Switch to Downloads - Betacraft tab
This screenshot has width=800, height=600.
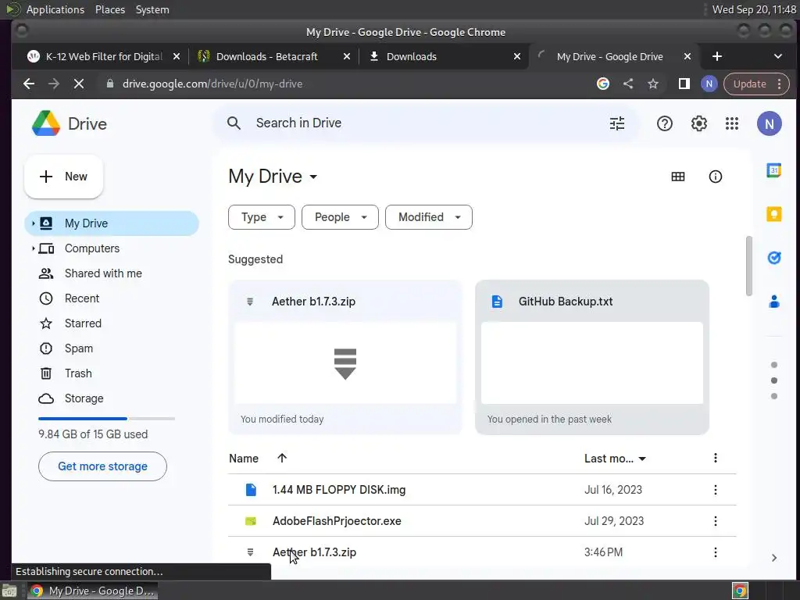click(x=273, y=56)
